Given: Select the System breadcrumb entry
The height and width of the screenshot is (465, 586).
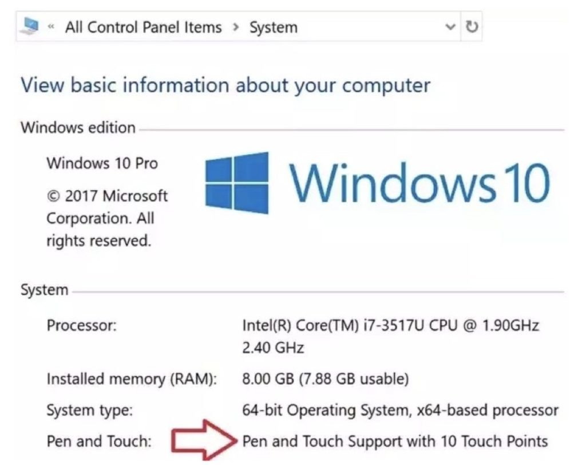Looking at the screenshot, I should pos(273,26).
